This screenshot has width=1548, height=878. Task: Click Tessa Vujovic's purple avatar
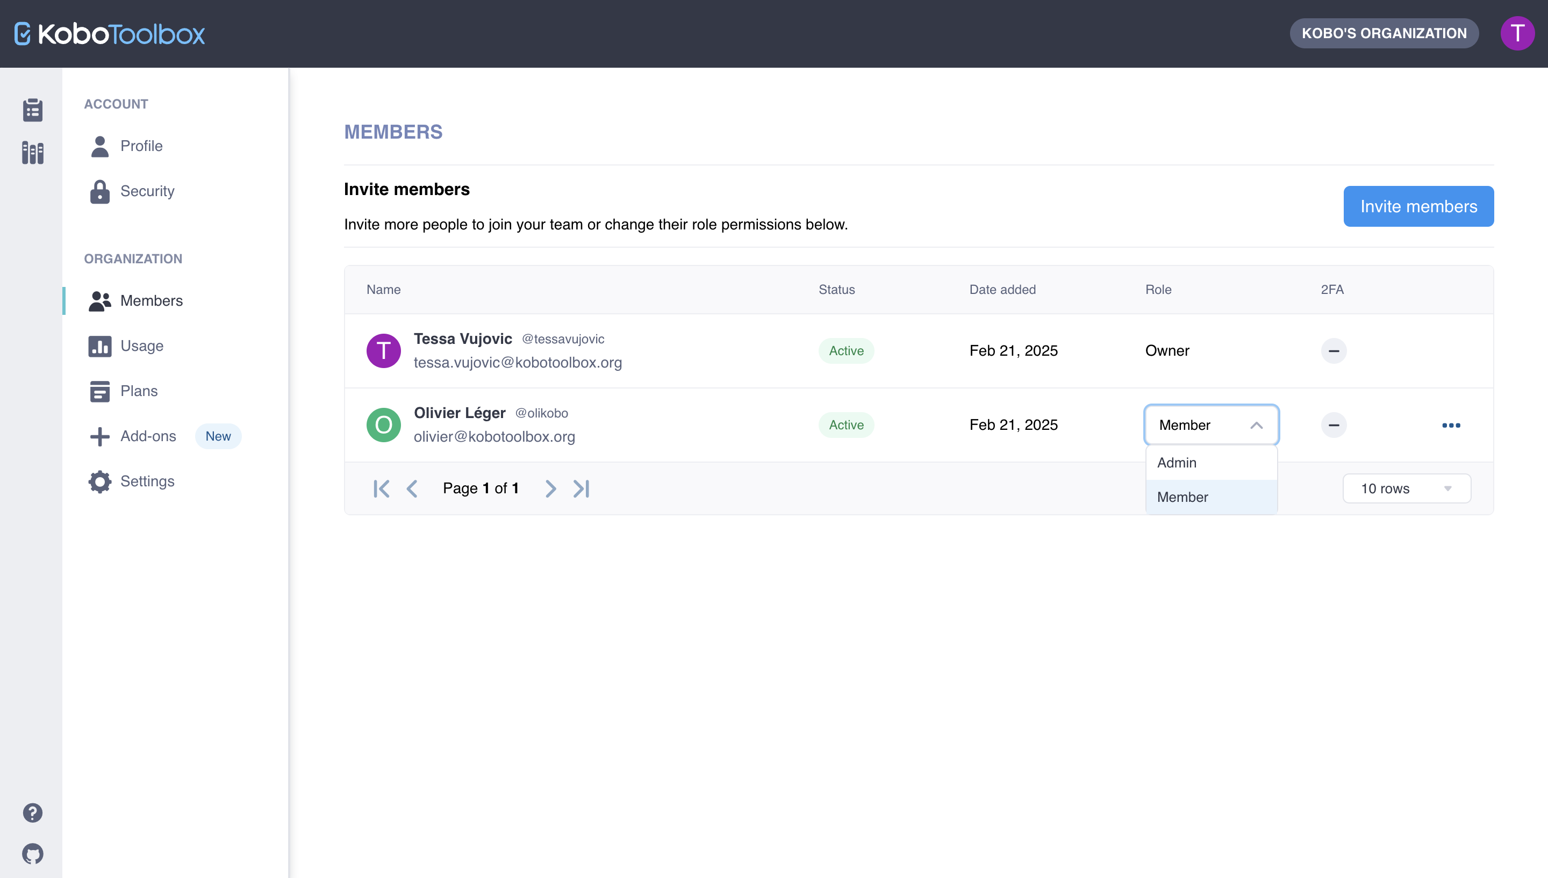point(384,351)
